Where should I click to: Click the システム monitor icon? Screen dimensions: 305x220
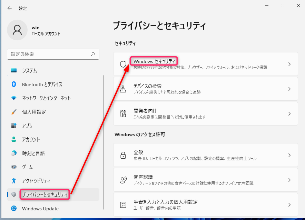pyautogui.click(x=14, y=70)
